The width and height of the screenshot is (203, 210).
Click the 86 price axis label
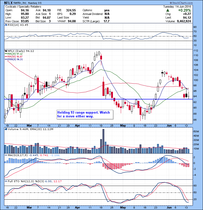click(x=195, y=120)
